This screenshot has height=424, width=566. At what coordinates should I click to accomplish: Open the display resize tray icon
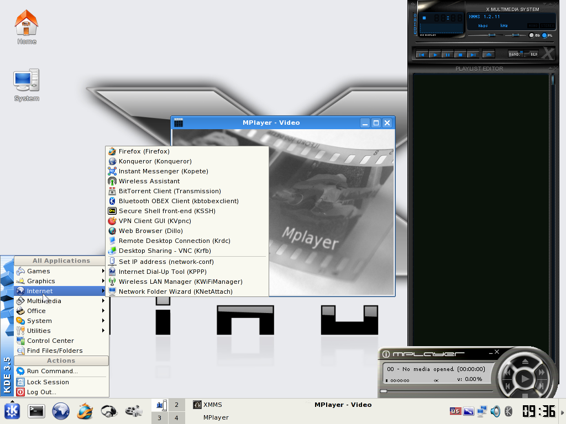click(469, 411)
